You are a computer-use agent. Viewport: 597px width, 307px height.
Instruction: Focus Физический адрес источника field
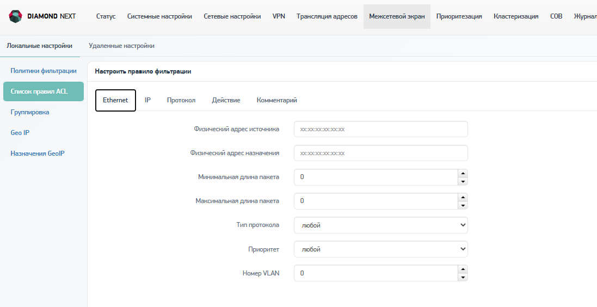click(x=381, y=129)
